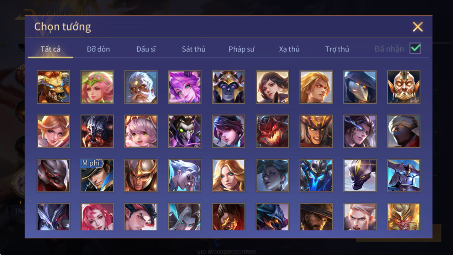
Task: Open the Đấu sĩ tab
Action: coord(146,49)
